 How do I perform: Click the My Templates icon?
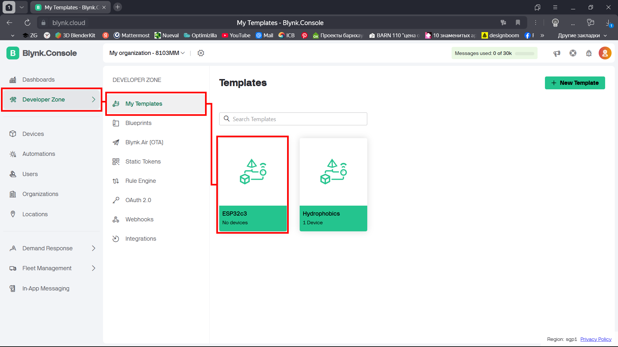pos(116,104)
